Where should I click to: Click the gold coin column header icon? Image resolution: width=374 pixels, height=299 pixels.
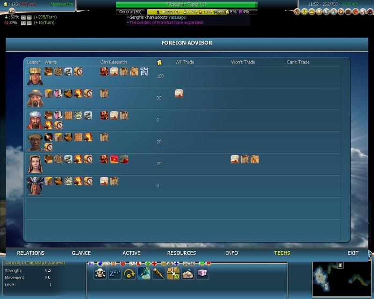click(x=159, y=63)
